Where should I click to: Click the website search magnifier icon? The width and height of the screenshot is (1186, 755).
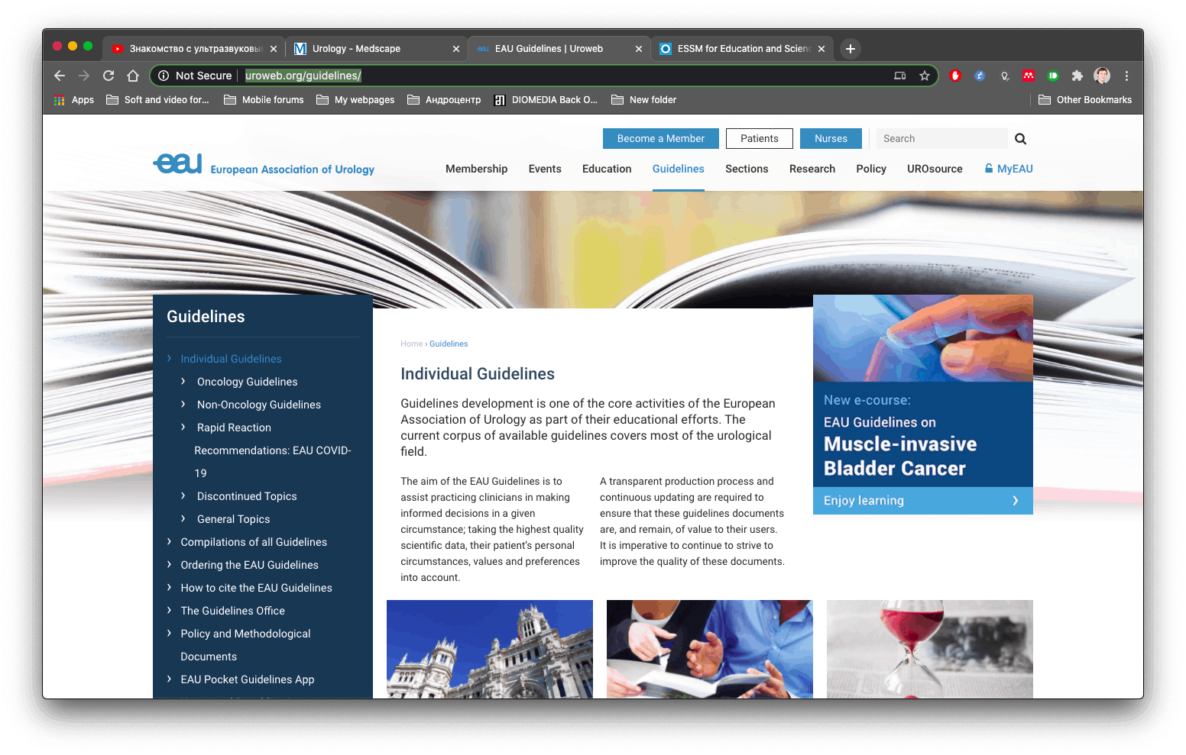(x=1020, y=138)
